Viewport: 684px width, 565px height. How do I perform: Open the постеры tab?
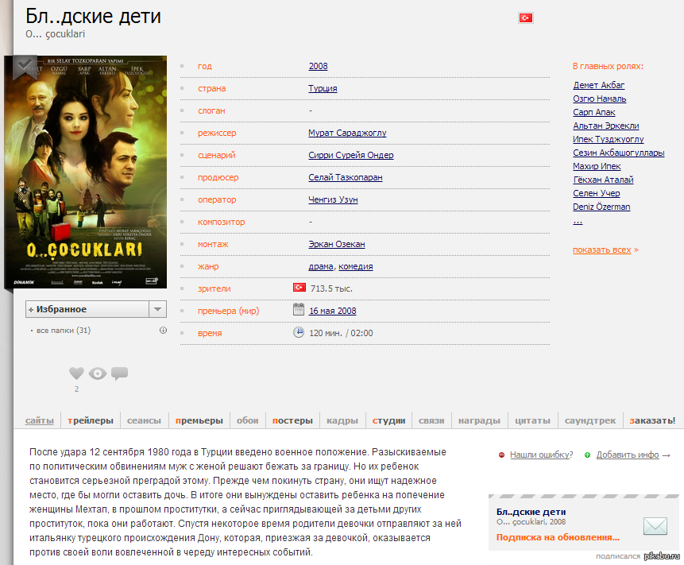point(292,420)
